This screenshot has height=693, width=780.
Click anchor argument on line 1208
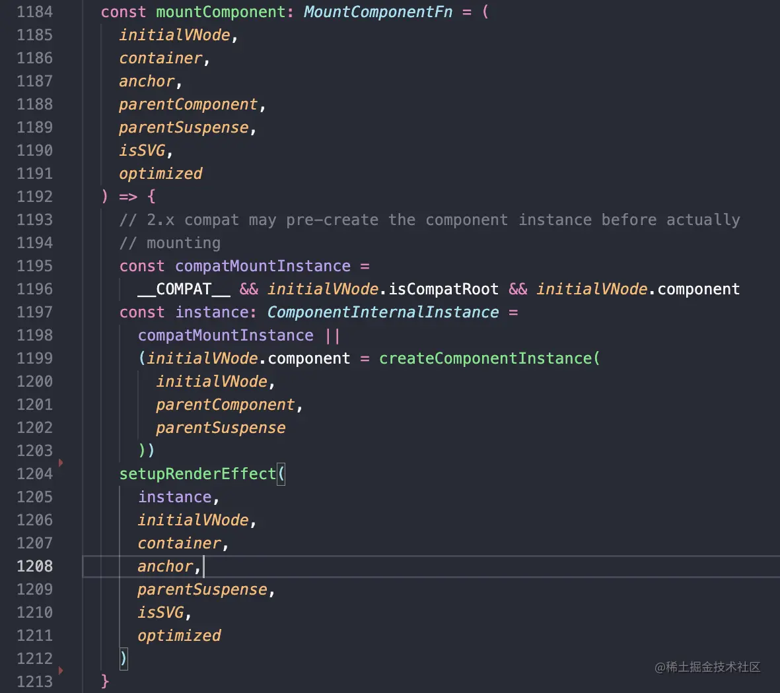pyautogui.click(x=166, y=566)
